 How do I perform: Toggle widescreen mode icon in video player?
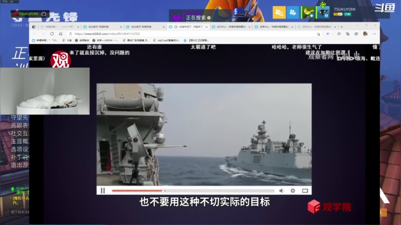click(x=305, y=190)
